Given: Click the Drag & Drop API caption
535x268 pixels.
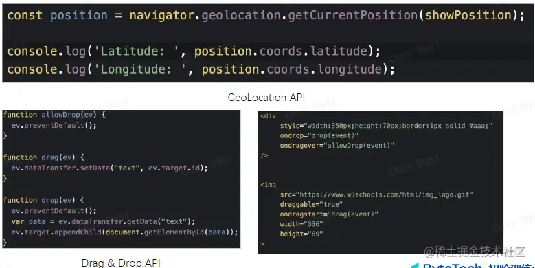Looking at the screenshot, I should coord(121,263).
